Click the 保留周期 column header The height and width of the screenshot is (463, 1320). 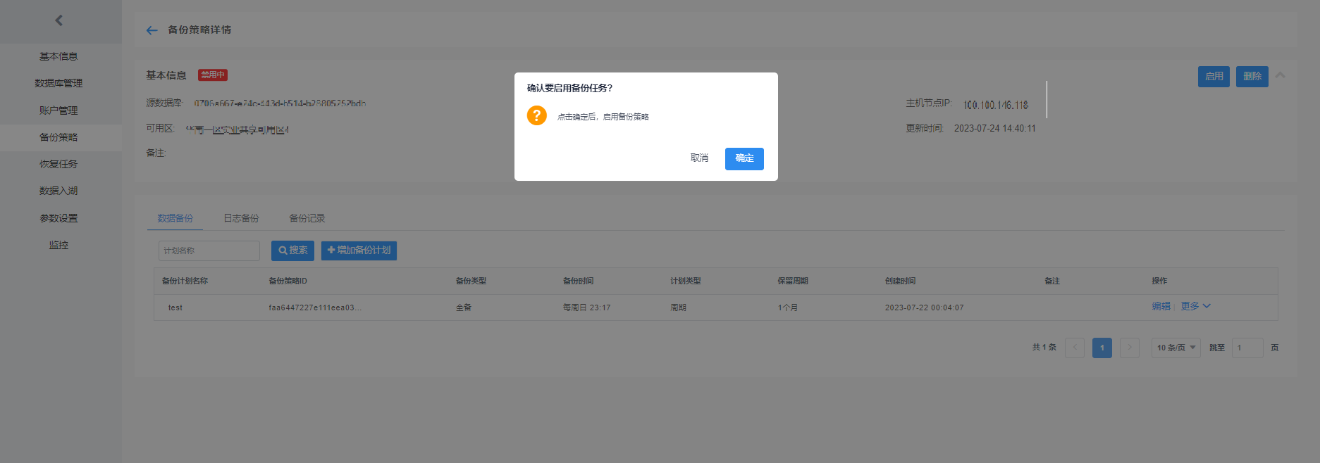793,281
